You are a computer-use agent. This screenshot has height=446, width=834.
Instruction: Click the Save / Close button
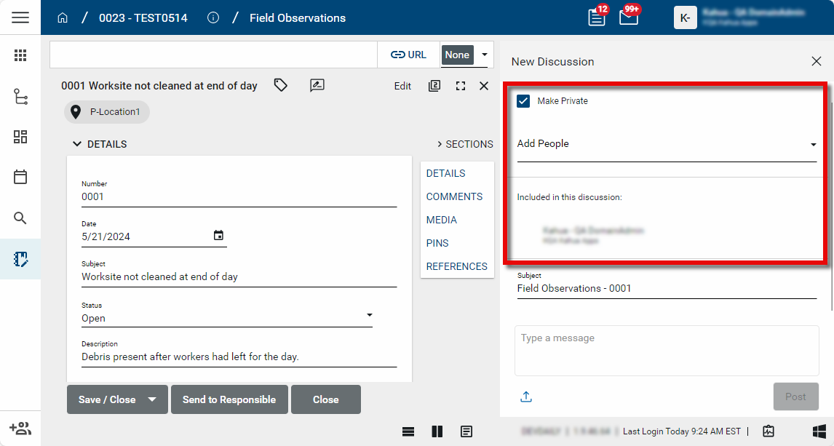coord(107,399)
